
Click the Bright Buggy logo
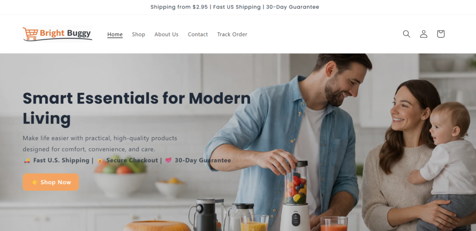[57, 33]
